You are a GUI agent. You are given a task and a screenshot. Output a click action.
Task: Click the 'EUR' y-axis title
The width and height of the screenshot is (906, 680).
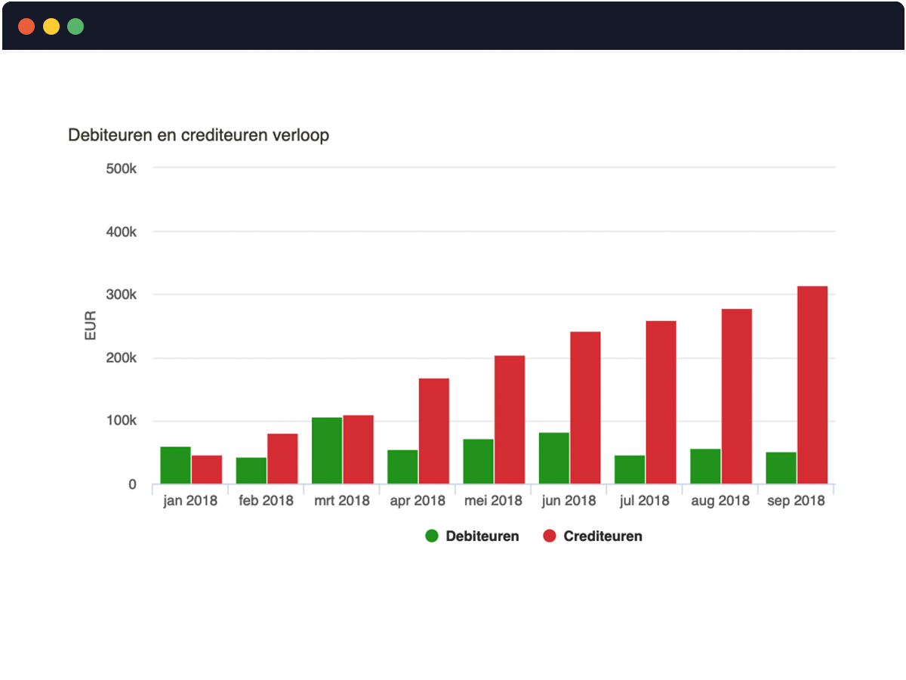[91, 326]
